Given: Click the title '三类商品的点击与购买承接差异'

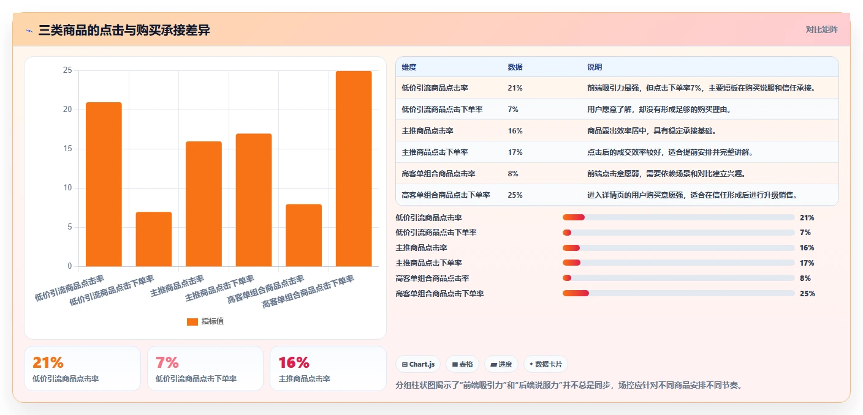Looking at the screenshot, I should pyautogui.click(x=124, y=30).
